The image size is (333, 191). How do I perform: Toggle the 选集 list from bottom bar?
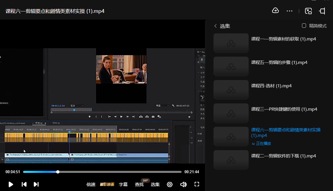tap(155, 184)
